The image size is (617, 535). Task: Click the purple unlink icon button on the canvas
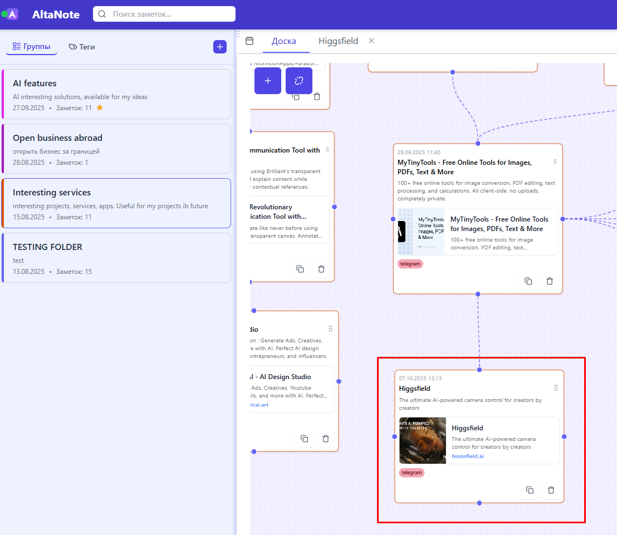tap(299, 81)
